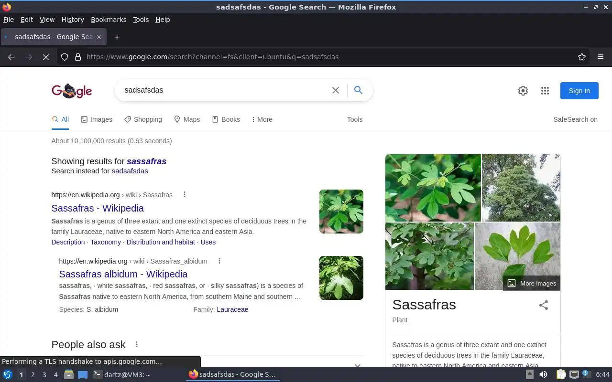Image resolution: width=612 pixels, height=382 pixels.
Task: Open Google settings gear
Action: coord(523,91)
